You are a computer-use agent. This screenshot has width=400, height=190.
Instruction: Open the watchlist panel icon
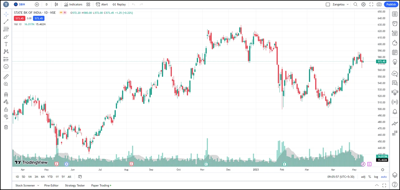(395, 14)
